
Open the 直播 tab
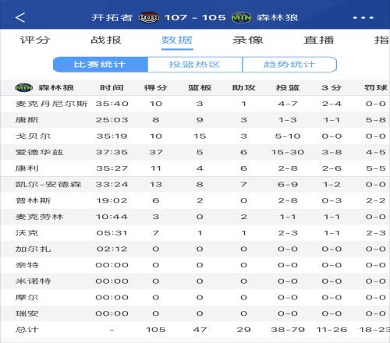(318, 40)
